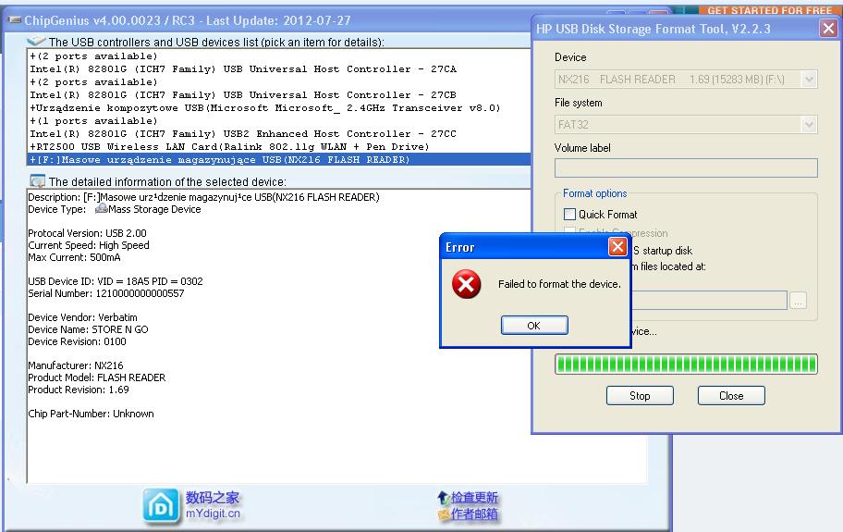Close the Error dialog with the X
Image resolution: width=843 pixels, height=532 pixels.
coord(617,247)
